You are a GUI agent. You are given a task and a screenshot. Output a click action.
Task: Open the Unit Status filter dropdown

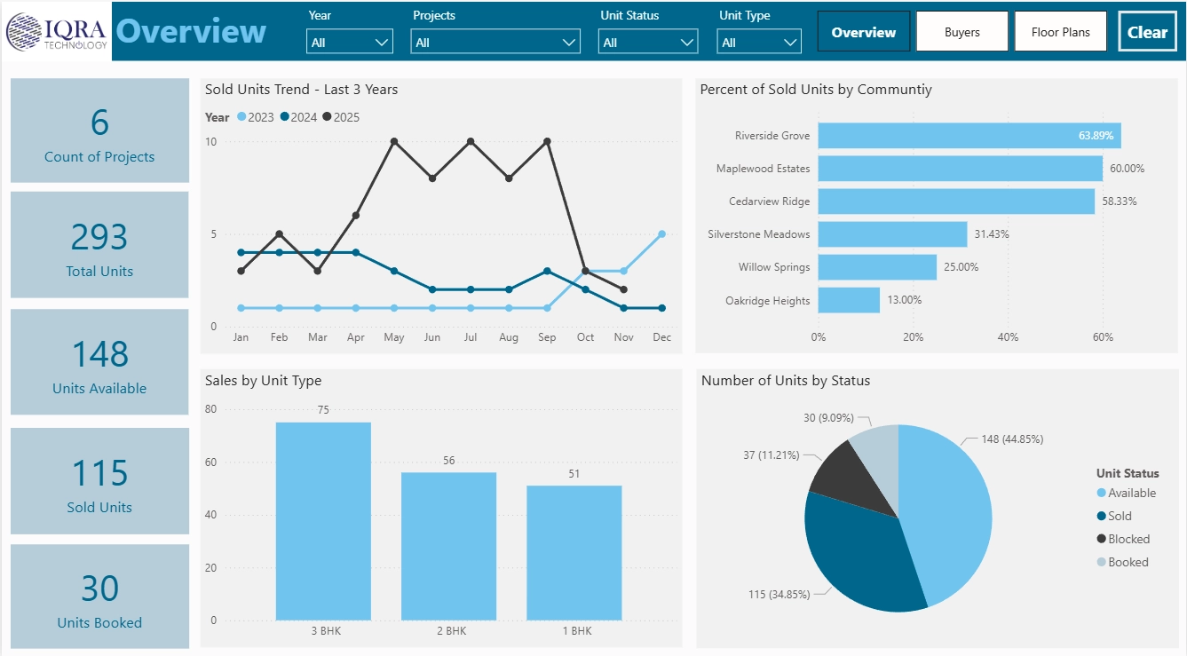[x=647, y=41]
